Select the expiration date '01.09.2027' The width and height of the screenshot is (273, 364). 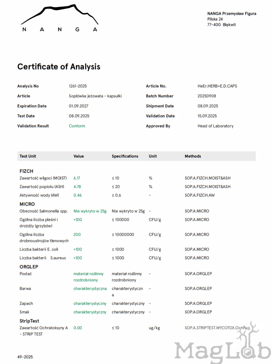coord(79,106)
